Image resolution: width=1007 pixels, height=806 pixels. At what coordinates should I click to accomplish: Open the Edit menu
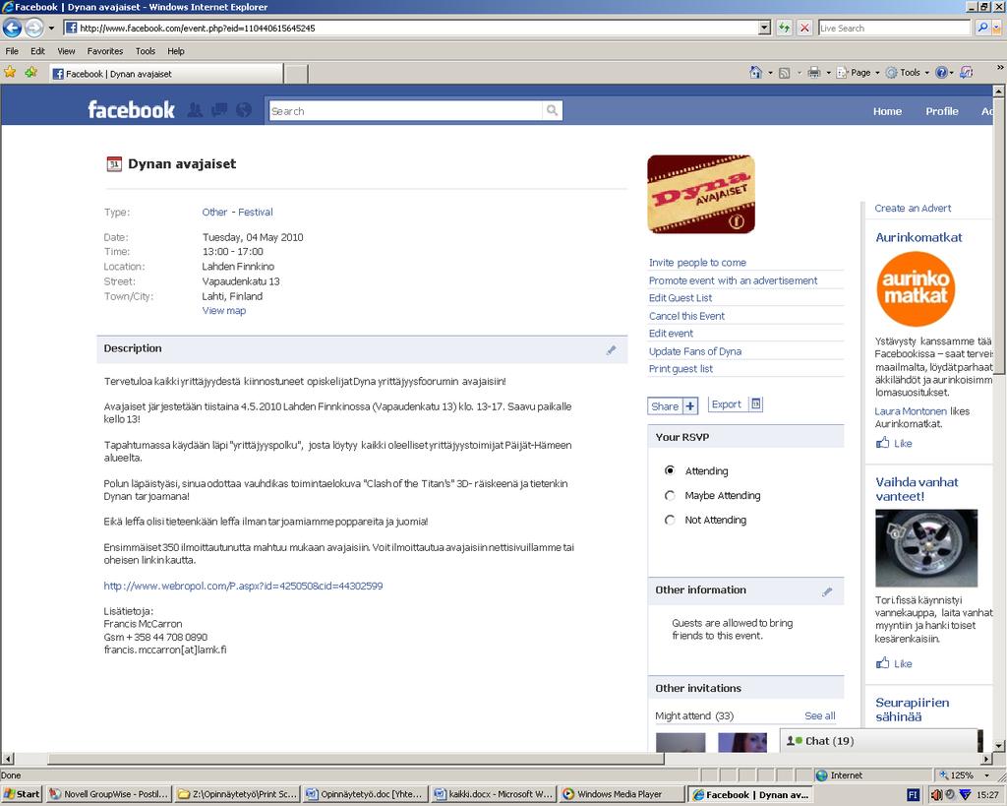(38, 51)
